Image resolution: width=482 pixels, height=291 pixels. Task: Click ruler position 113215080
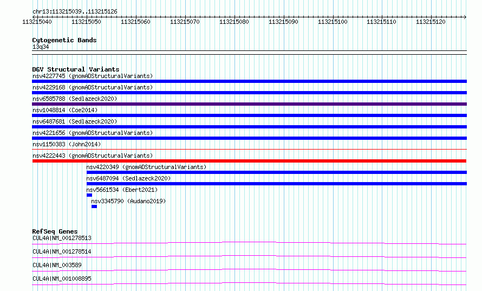tap(234, 22)
